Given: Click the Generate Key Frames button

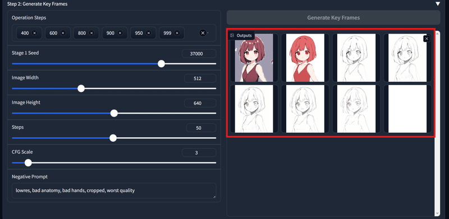Looking at the screenshot, I should point(333,18).
